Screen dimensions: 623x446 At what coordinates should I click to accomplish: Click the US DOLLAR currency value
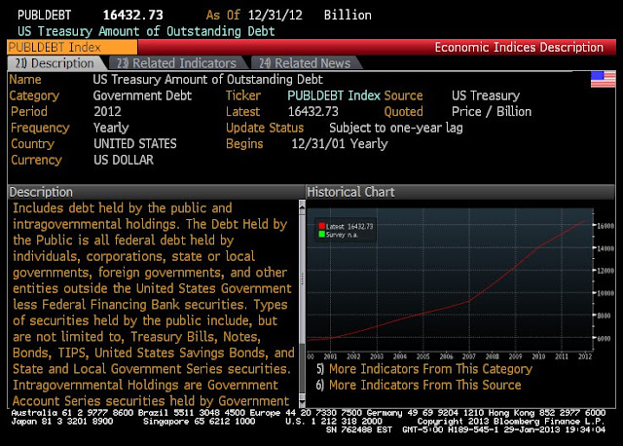pyautogui.click(x=124, y=160)
